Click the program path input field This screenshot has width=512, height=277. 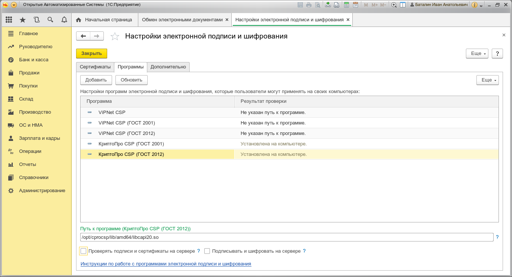click(287, 237)
